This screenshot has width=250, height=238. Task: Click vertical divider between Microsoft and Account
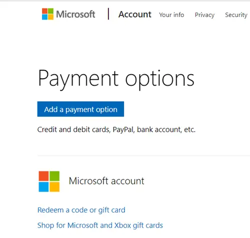pyautogui.click(x=108, y=14)
